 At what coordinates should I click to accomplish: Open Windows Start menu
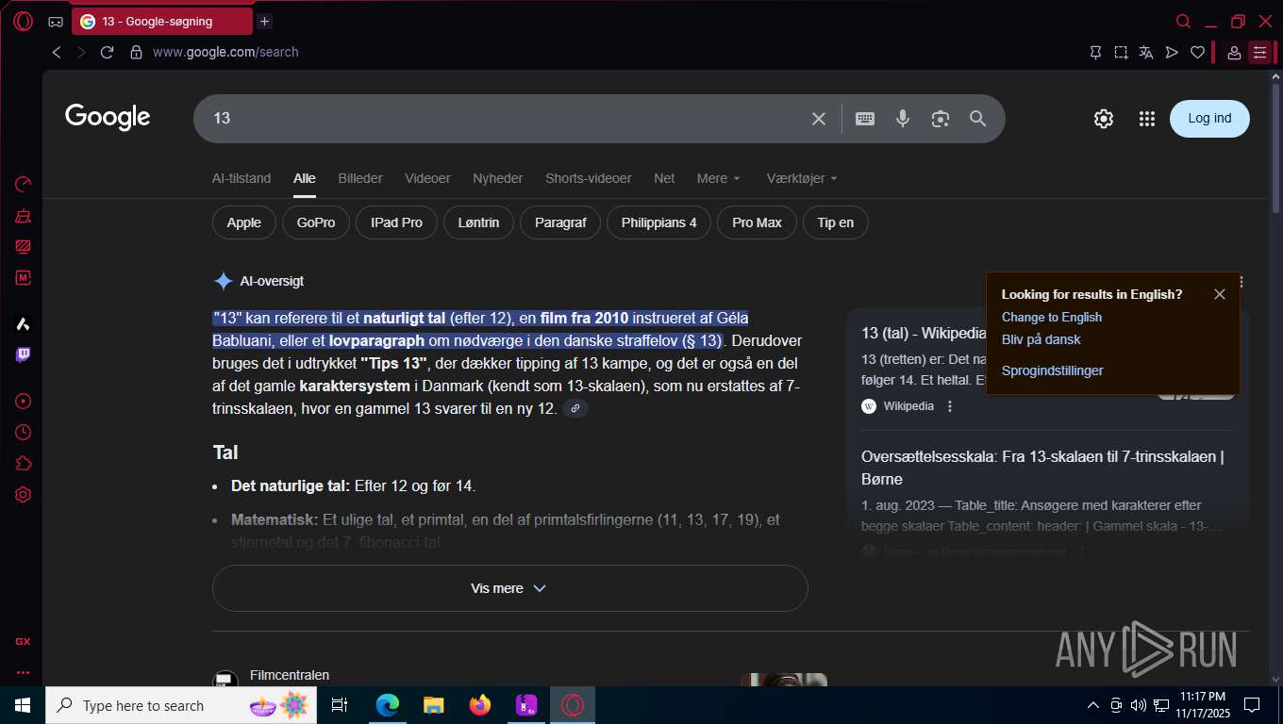click(x=23, y=705)
